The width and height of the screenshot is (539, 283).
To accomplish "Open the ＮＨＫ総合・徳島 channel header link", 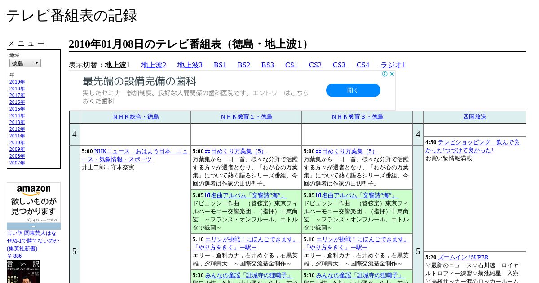I will click(136, 117).
